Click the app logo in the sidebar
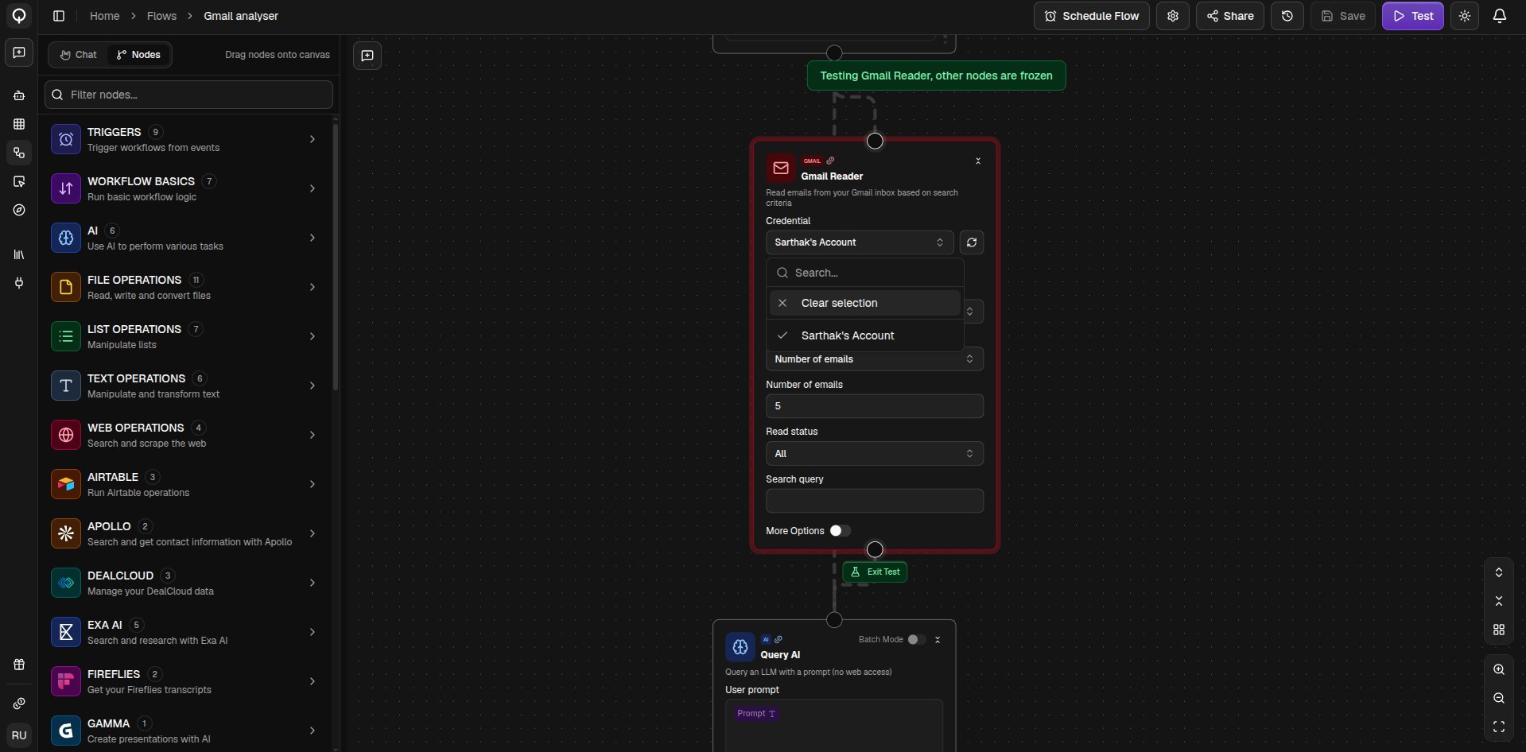Image resolution: width=1526 pixels, height=752 pixels. point(19,16)
